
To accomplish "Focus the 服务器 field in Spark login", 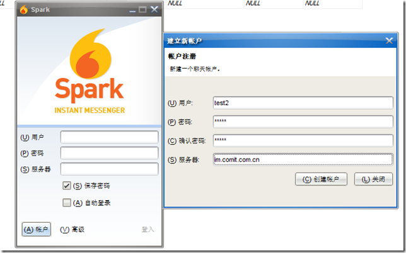I will pyautogui.click(x=109, y=169).
